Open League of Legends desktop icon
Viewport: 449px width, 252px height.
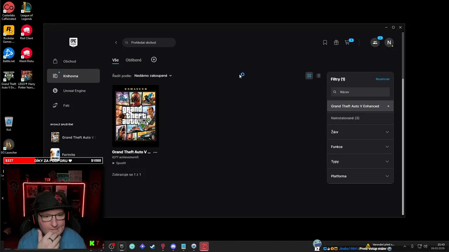coord(26,12)
